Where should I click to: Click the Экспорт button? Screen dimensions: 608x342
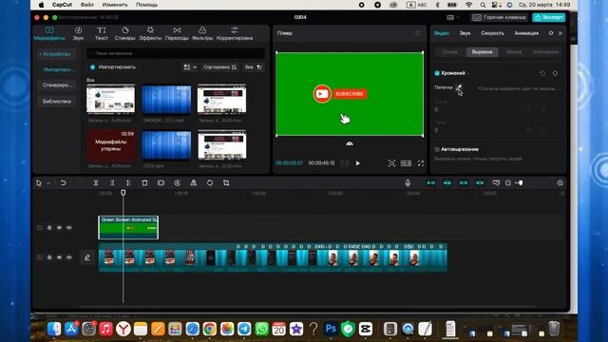(x=549, y=17)
